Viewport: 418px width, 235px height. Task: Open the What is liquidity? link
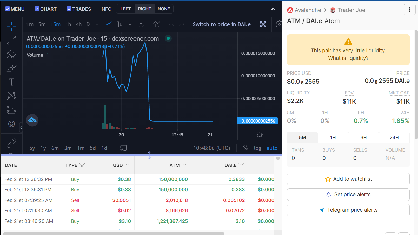(x=348, y=58)
